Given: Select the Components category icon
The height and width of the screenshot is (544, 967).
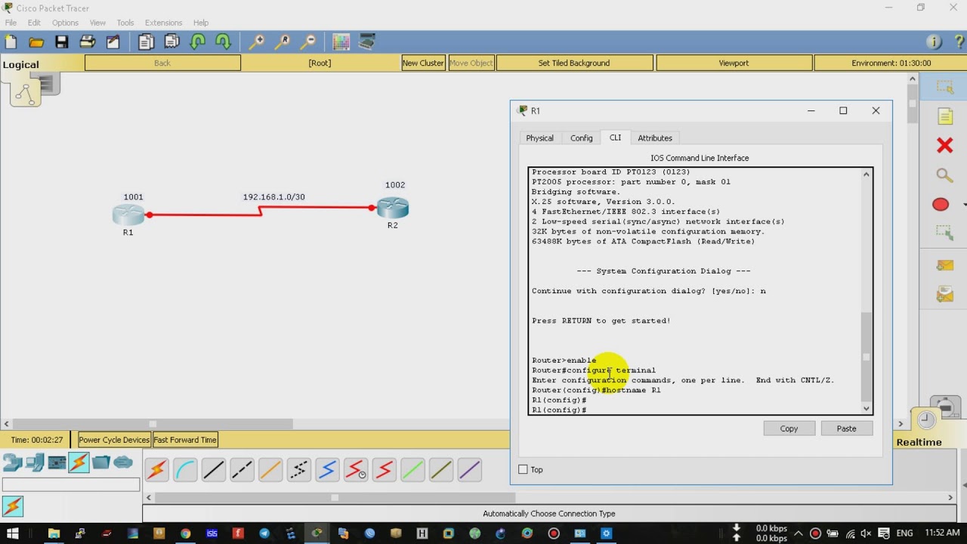Looking at the screenshot, I should (x=57, y=462).
